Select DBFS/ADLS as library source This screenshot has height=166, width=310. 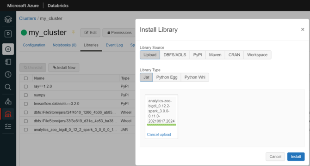click(175, 55)
